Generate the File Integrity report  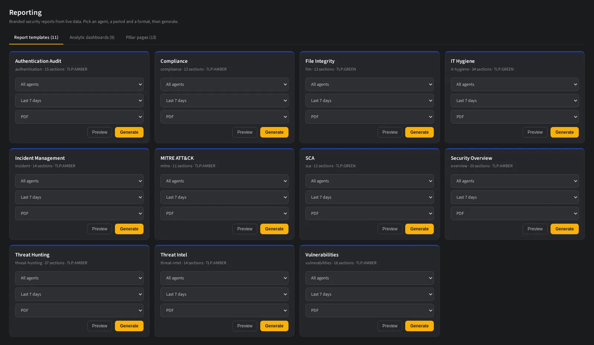[420, 132]
